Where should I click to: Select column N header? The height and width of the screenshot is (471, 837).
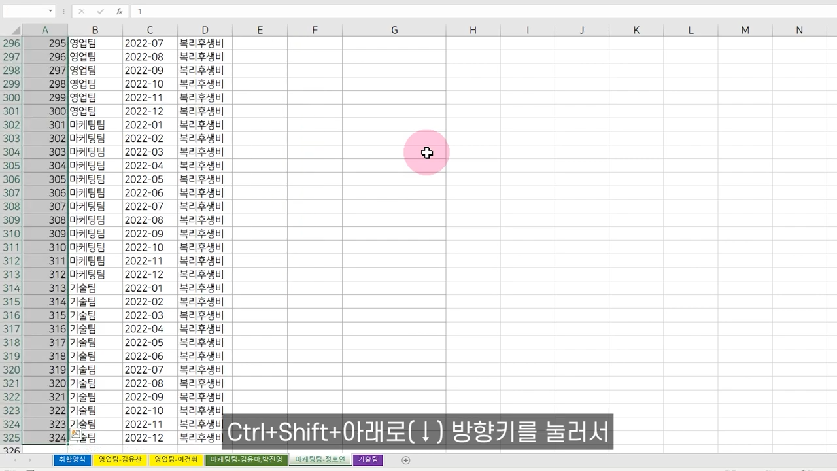pyautogui.click(x=799, y=30)
